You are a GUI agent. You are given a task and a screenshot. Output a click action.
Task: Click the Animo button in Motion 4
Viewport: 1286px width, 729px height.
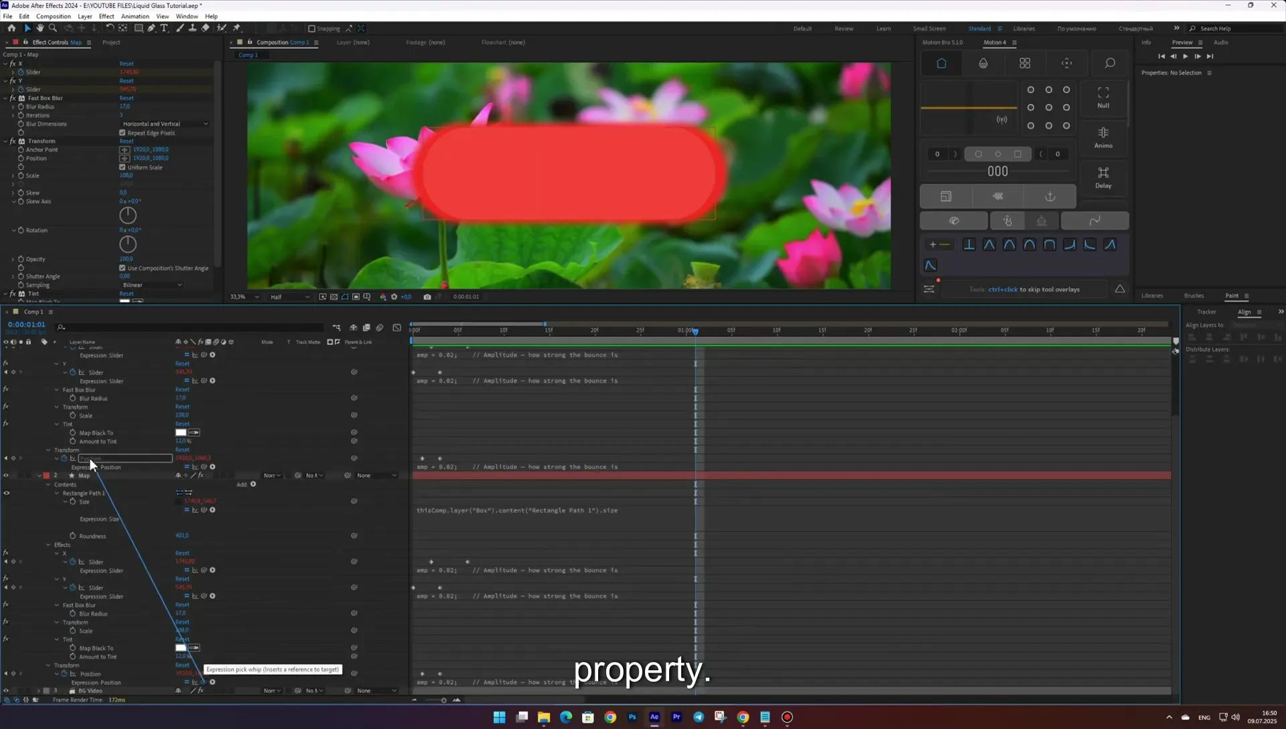tap(1103, 137)
